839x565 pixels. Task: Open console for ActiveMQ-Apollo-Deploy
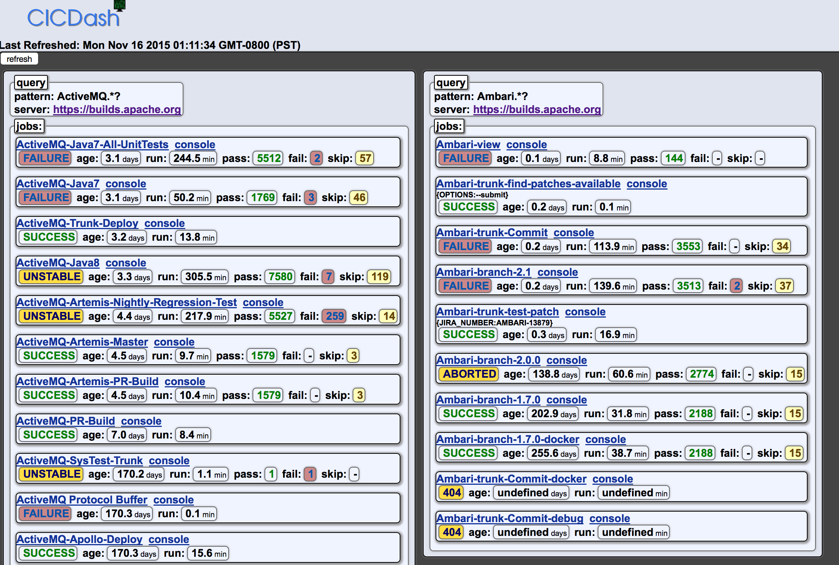pyautogui.click(x=169, y=539)
